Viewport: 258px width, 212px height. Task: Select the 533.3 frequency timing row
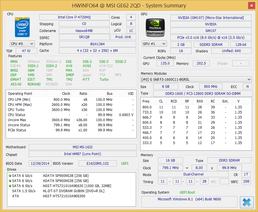[196, 128]
